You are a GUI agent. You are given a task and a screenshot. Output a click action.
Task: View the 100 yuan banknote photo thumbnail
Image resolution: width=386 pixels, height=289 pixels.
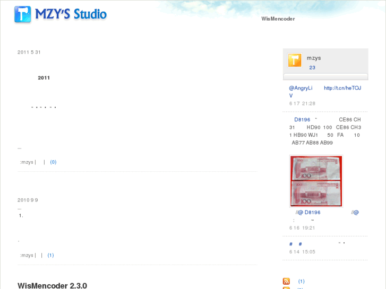pos(316,181)
